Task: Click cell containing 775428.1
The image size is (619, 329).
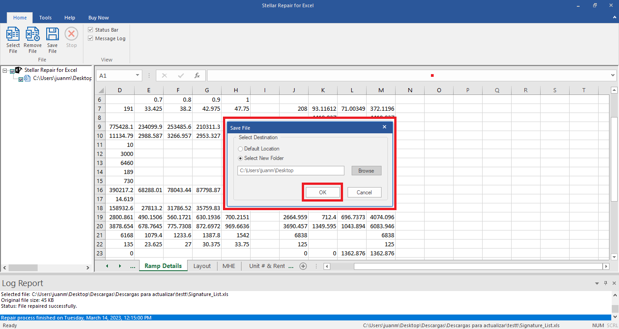Action: click(x=120, y=127)
